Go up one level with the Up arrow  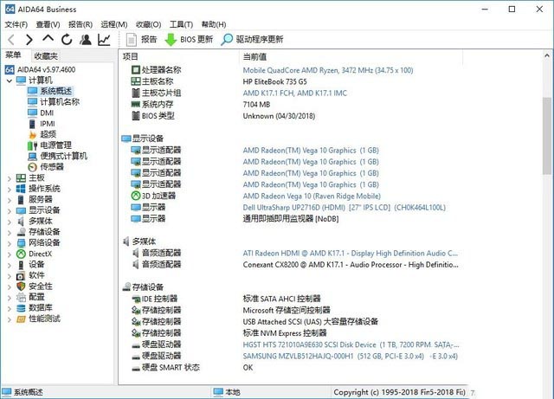tap(48, 38)
